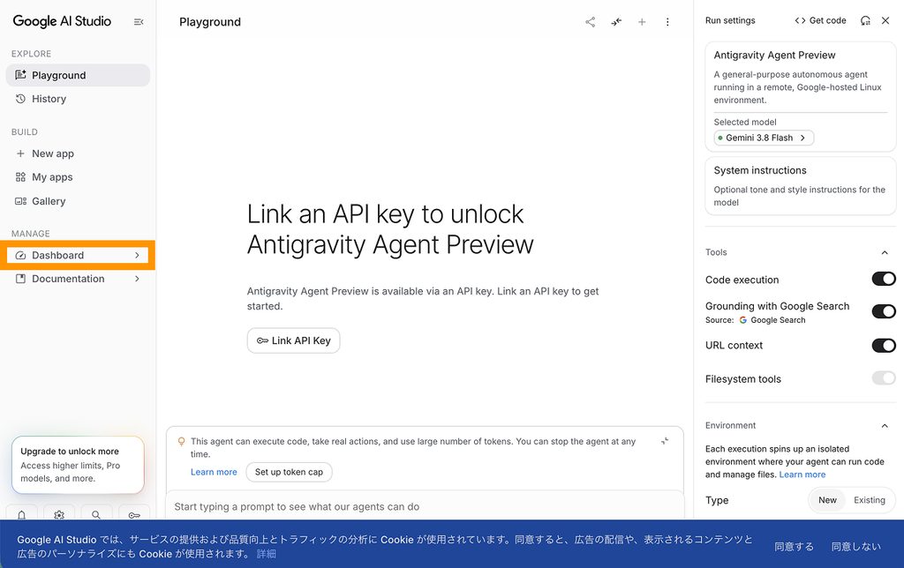The width and height of the screenshot is (904, 568).
Task: Click the API key icon in sidebar bottom
Action: 134,514
